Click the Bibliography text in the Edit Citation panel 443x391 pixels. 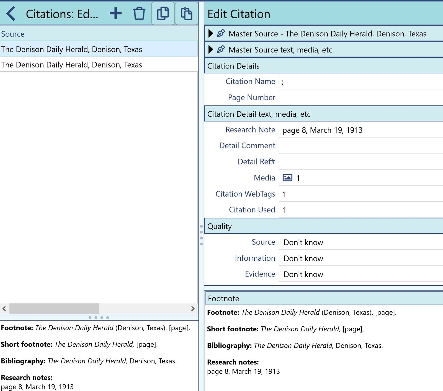295,346
